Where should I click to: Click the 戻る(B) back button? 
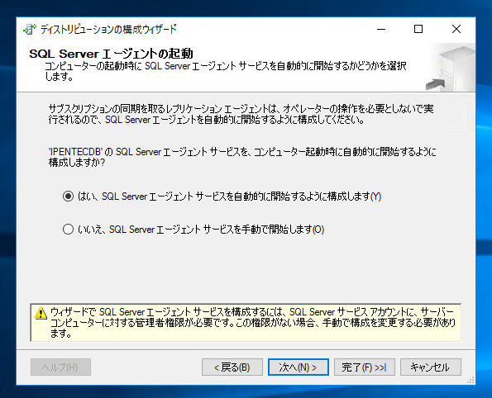(x=232, y=367)
